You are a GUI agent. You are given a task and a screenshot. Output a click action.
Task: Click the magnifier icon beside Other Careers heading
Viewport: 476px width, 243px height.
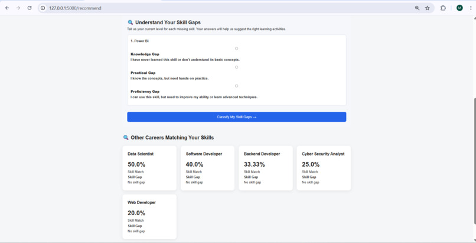click(126, 137)
